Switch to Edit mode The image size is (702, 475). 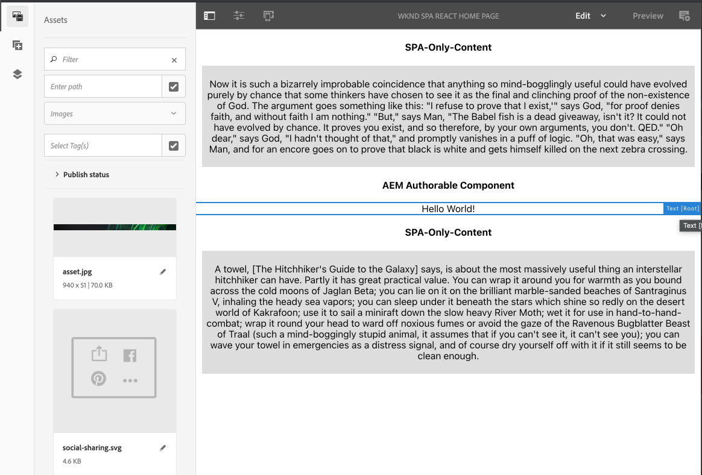(x=583, y=16)
